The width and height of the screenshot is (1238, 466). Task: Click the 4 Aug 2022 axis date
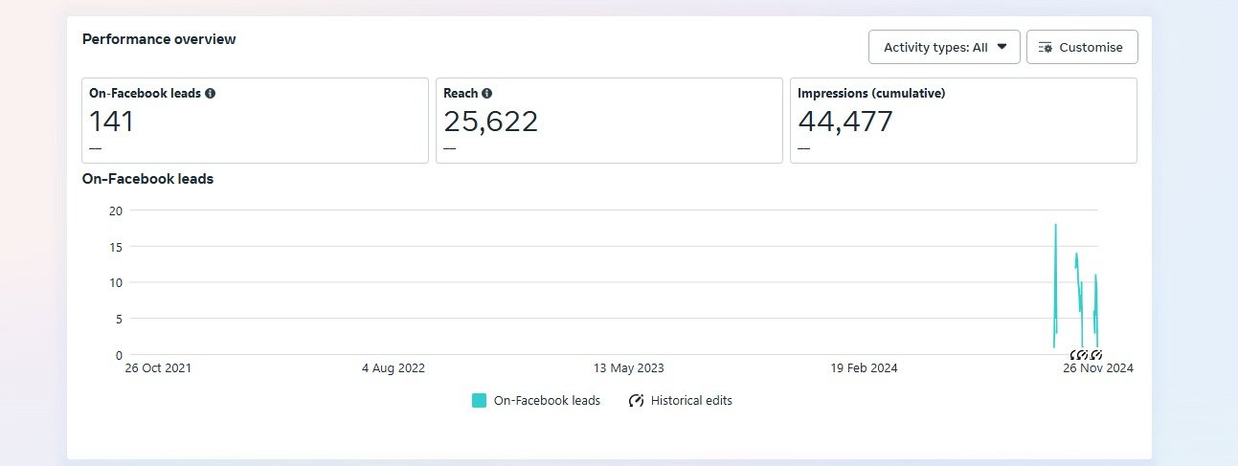point(394,368)
